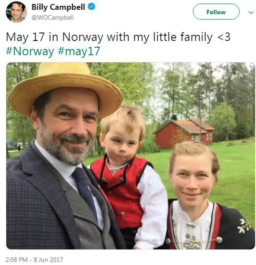Open the profile avatar picture
The image size is (256, 265).
pyautogui.click(x=16, y=12)
